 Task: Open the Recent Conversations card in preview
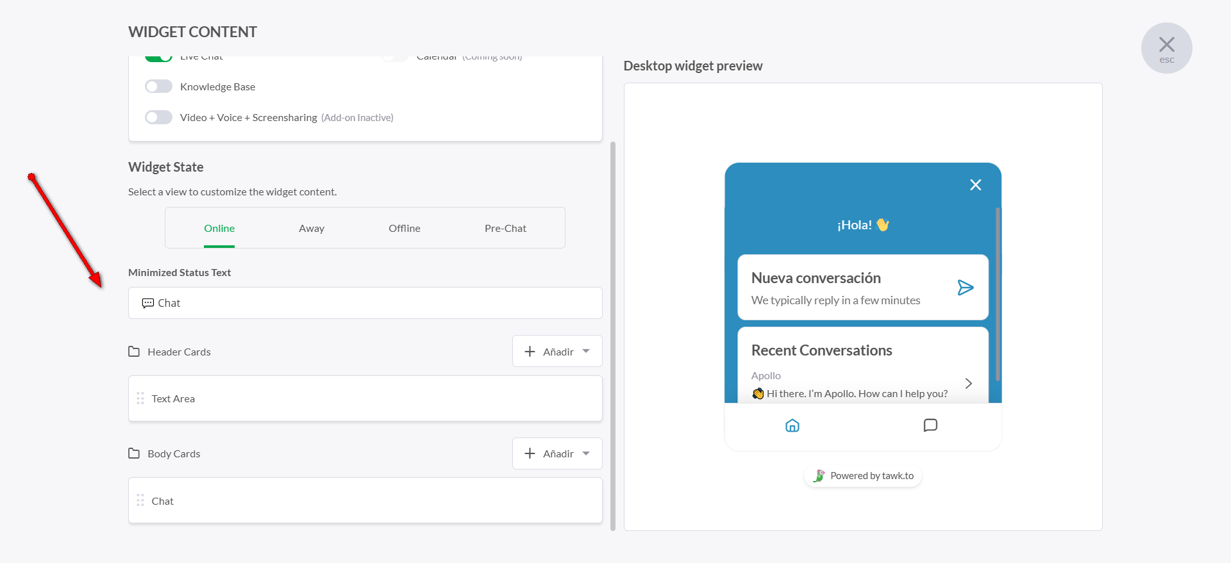click(863, 365)
